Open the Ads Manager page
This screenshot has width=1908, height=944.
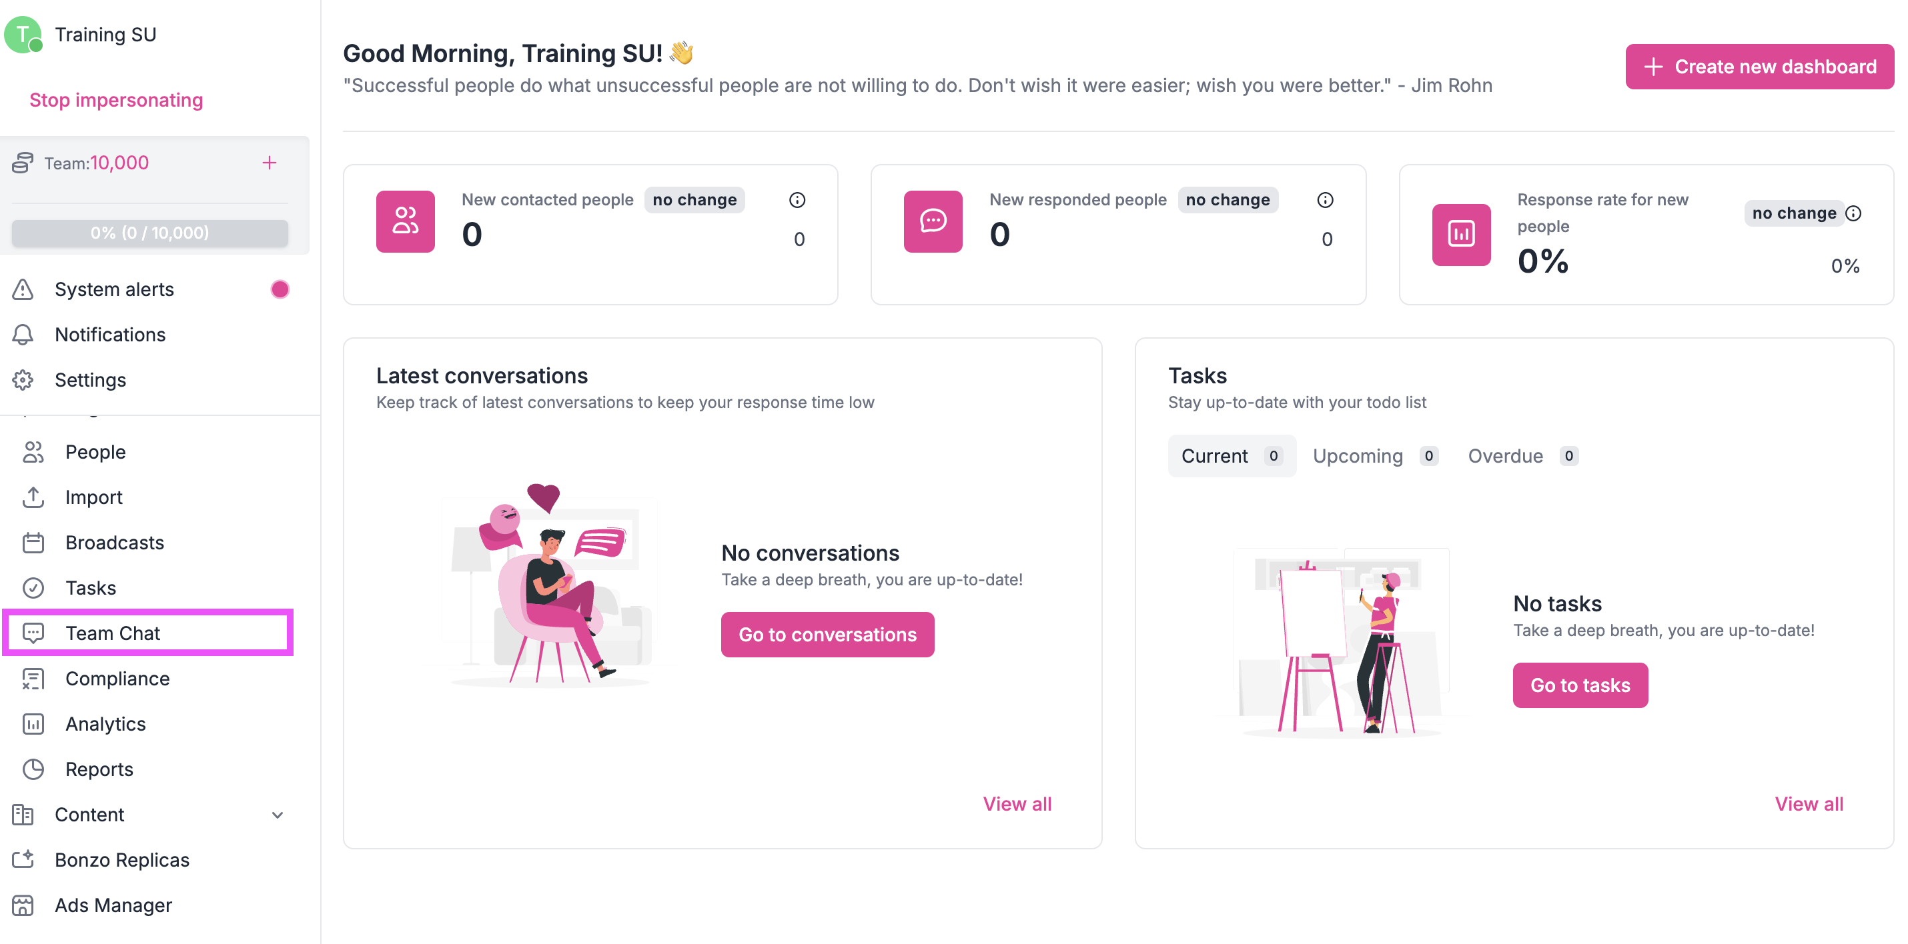(x=150, y=905)
